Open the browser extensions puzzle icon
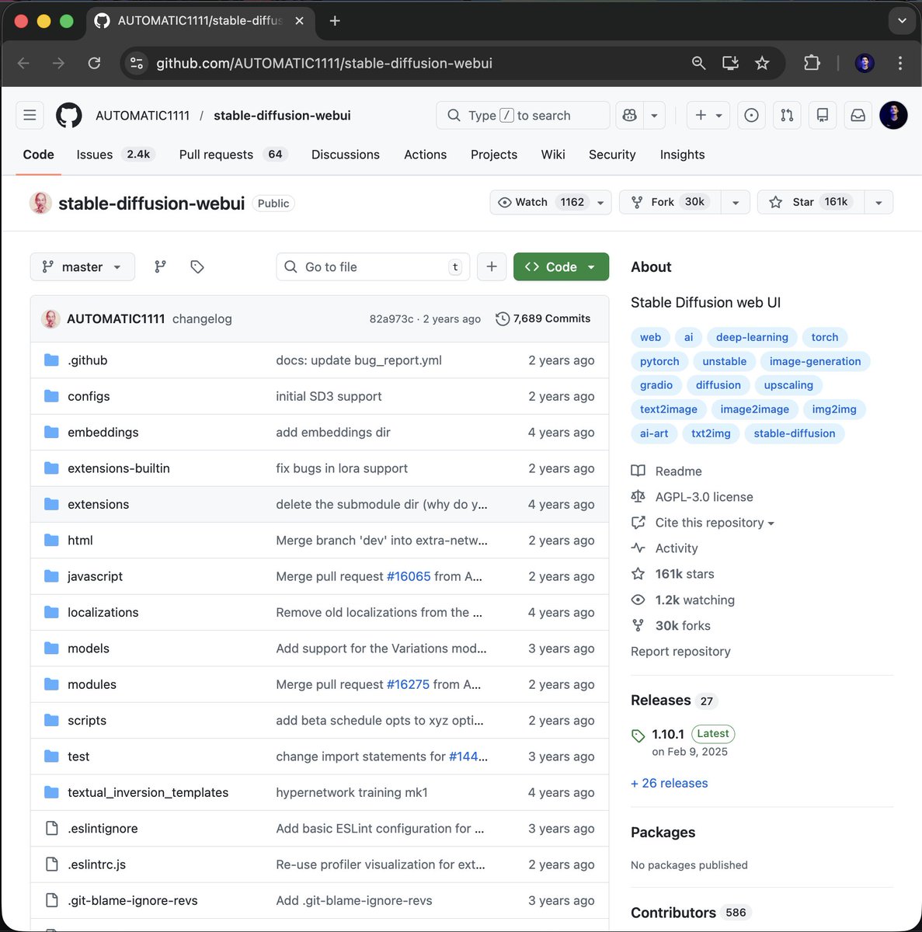 click(x=812, y=63)
